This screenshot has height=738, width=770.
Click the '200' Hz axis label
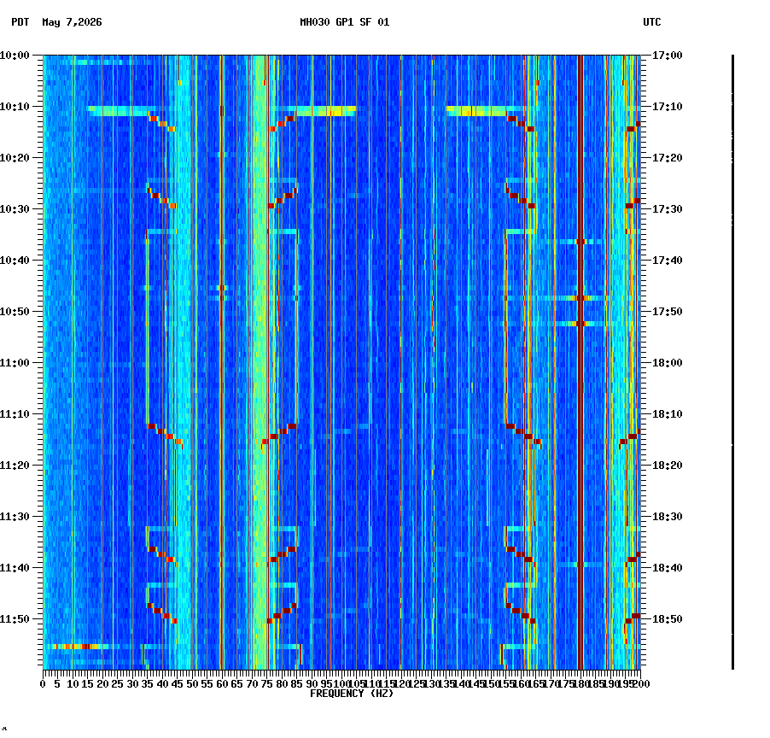click(x=640, y=684)
